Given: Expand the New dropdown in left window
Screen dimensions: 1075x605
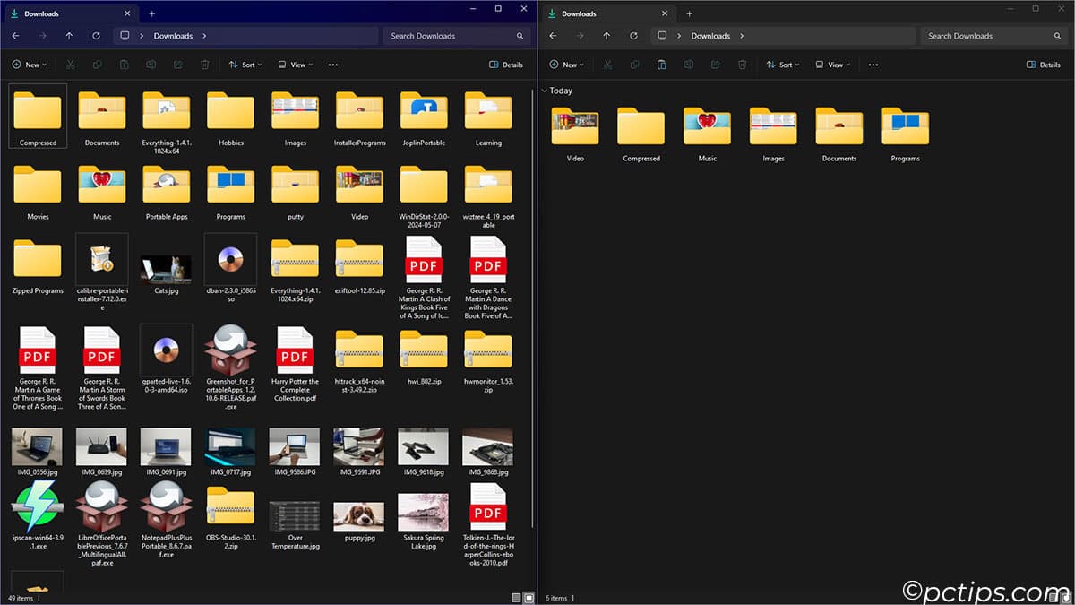Looking at the screenshot, I should click(29, 65).
